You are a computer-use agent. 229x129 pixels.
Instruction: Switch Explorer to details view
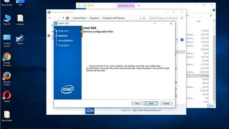click(209, 106)
